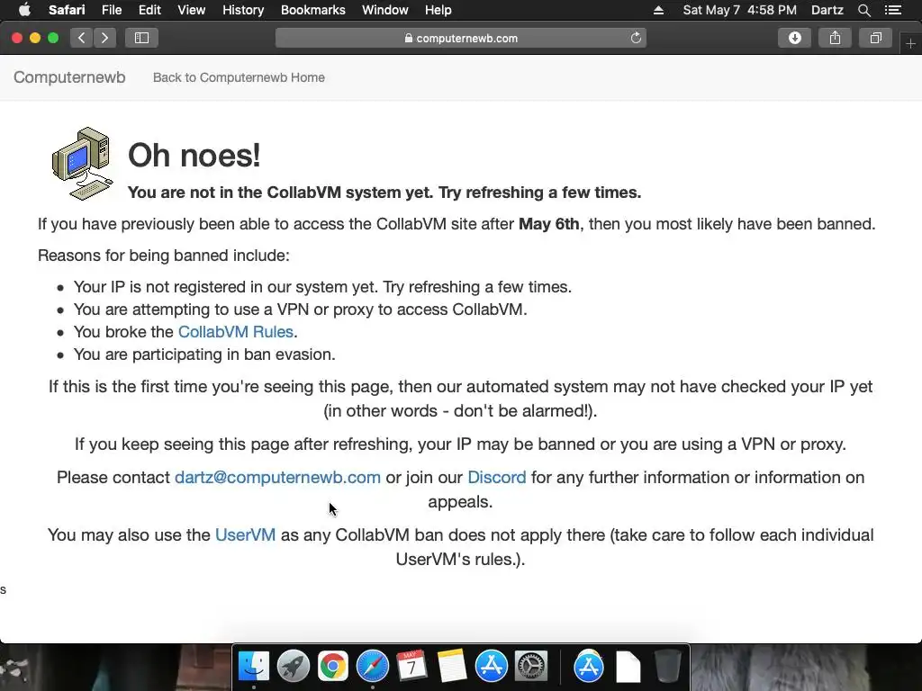Viewport: 922px width, 691px height.
Task: Open the App Store icon beside Notes
Action: pos(491,667)
